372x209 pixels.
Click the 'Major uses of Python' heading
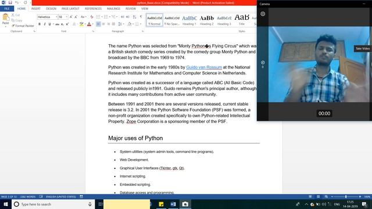click(135, 138)
